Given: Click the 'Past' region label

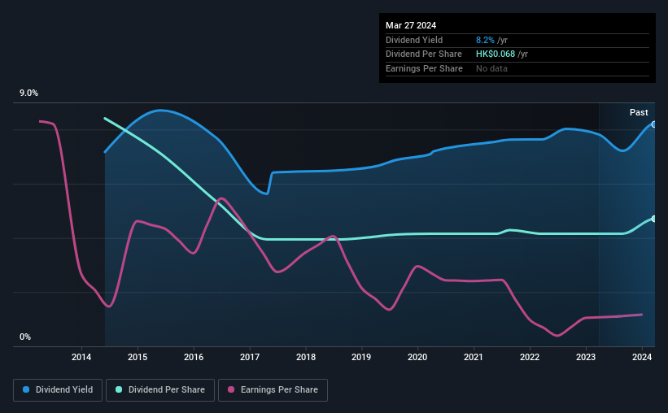Looking at the screenshot, I should tap(639, 112).
